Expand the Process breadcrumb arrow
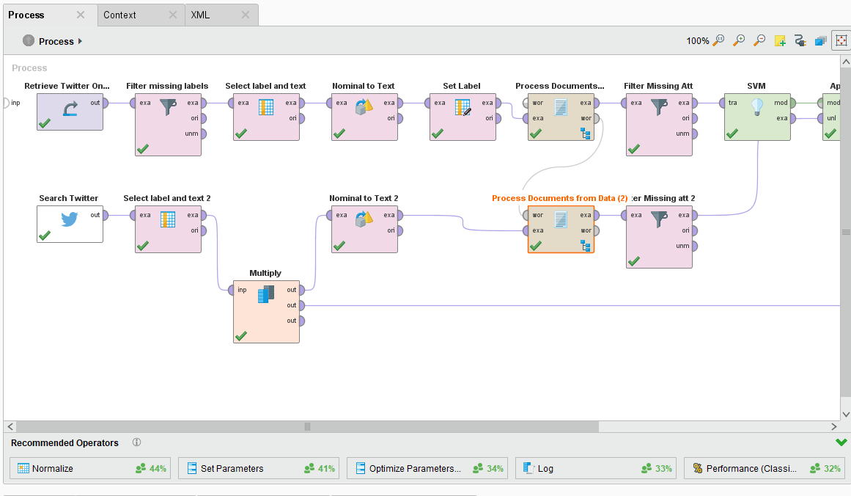Image resolution: width=851 pixels, height=496 pixels. tap(81, 41)
